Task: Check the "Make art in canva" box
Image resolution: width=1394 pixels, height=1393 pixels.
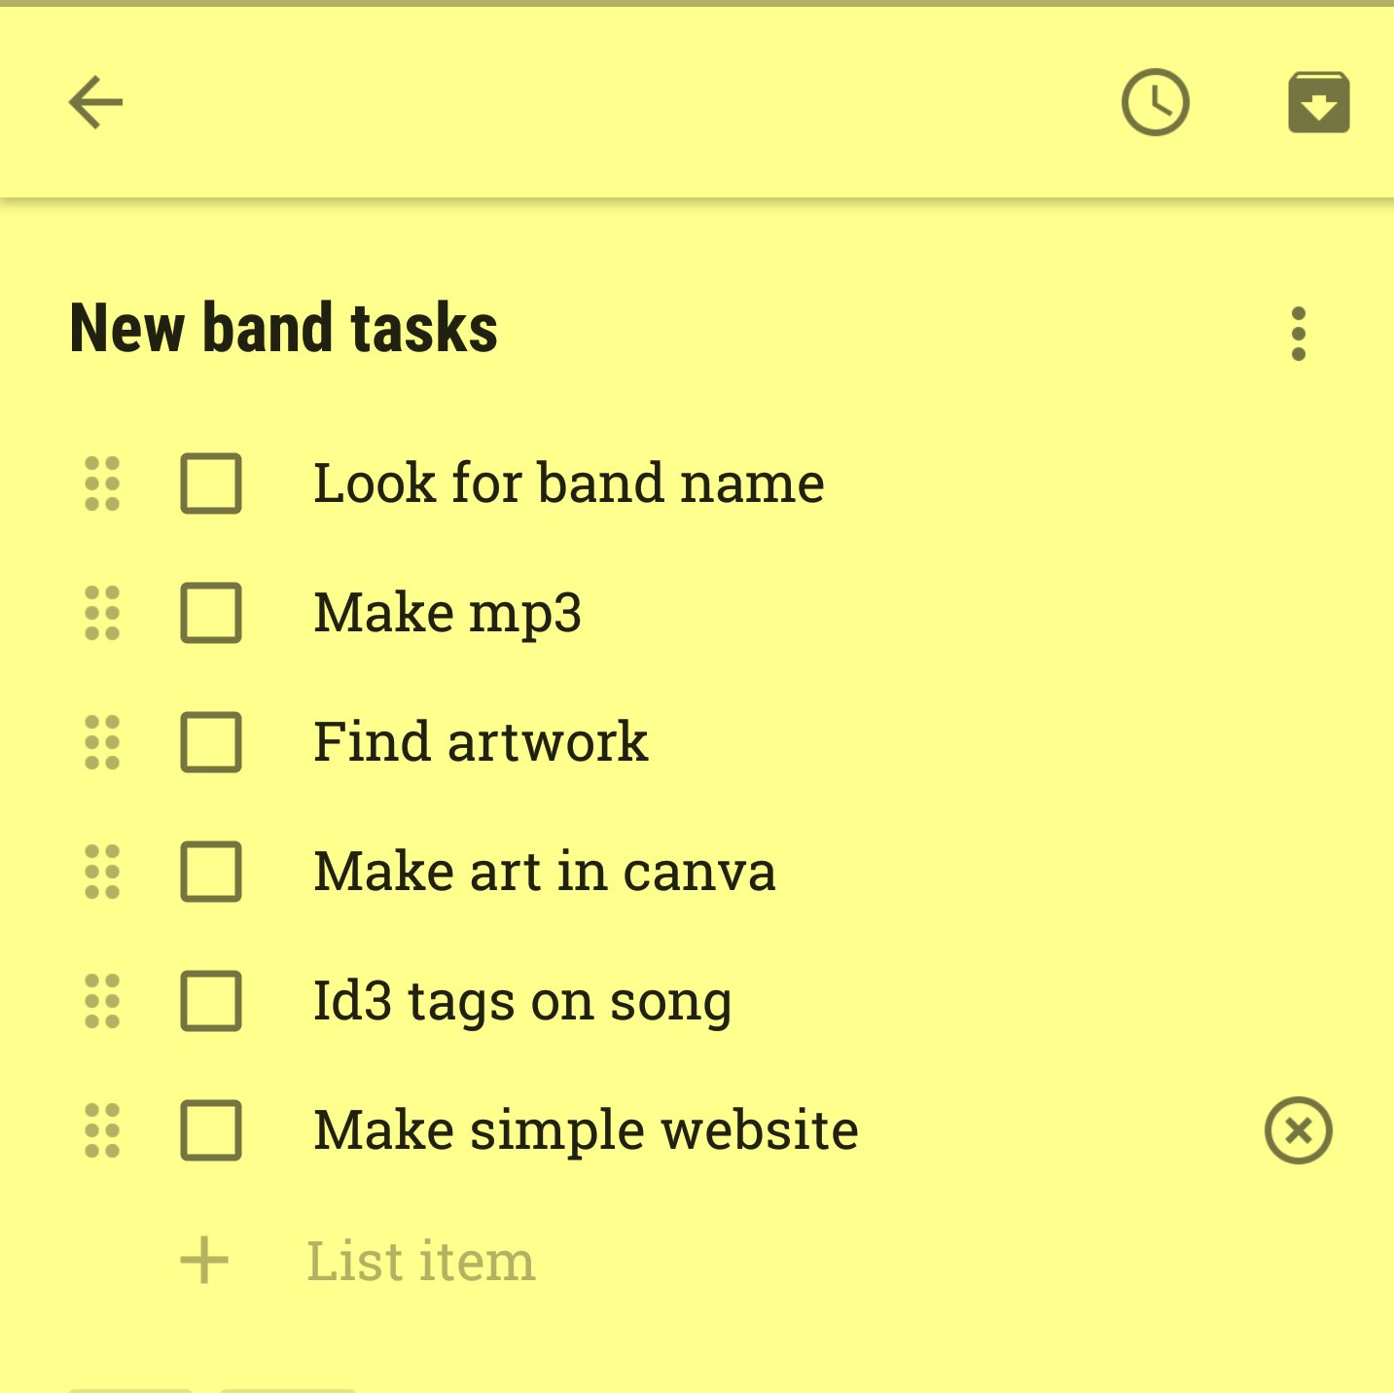Action: (x=211, y=872)
